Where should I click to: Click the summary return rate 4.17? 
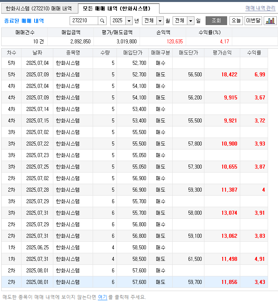click(224, 41)
